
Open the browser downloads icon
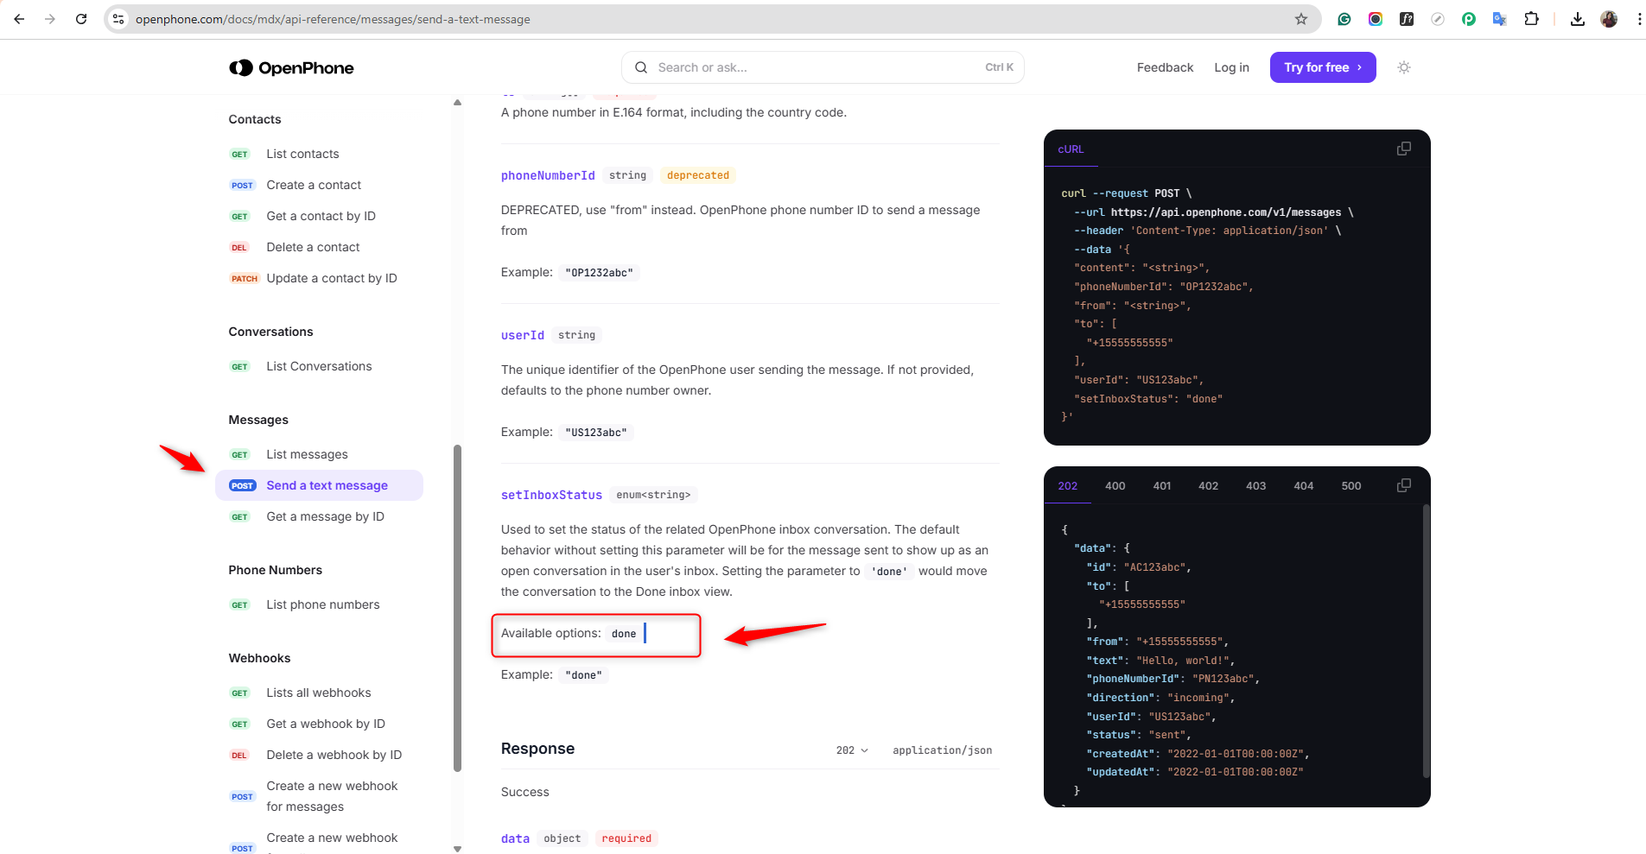coord(1578,19)
